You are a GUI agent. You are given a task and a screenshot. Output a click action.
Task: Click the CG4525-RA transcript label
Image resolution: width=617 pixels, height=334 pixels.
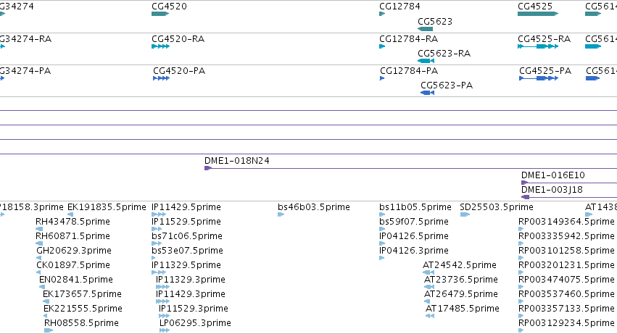click(544, 39)
